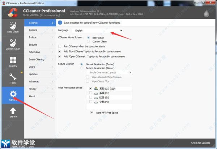Viewport: 217px width, 149px height.
Task: Click the Upgrade arrow icon
Action: point(13,110)
